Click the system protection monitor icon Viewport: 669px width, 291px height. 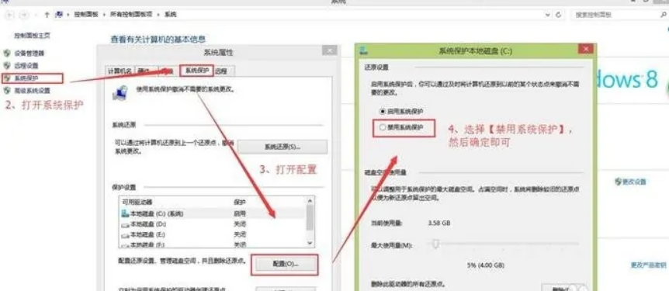click(120, 92)
